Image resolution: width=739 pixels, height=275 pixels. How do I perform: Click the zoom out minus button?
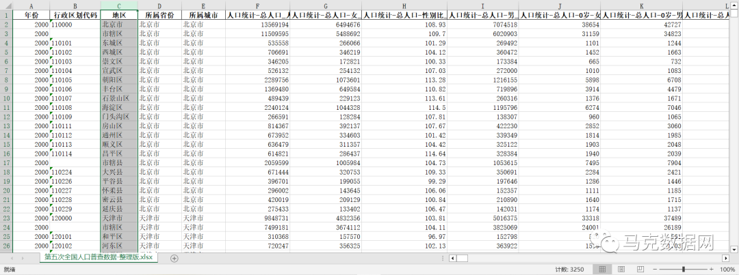[654, 269]
